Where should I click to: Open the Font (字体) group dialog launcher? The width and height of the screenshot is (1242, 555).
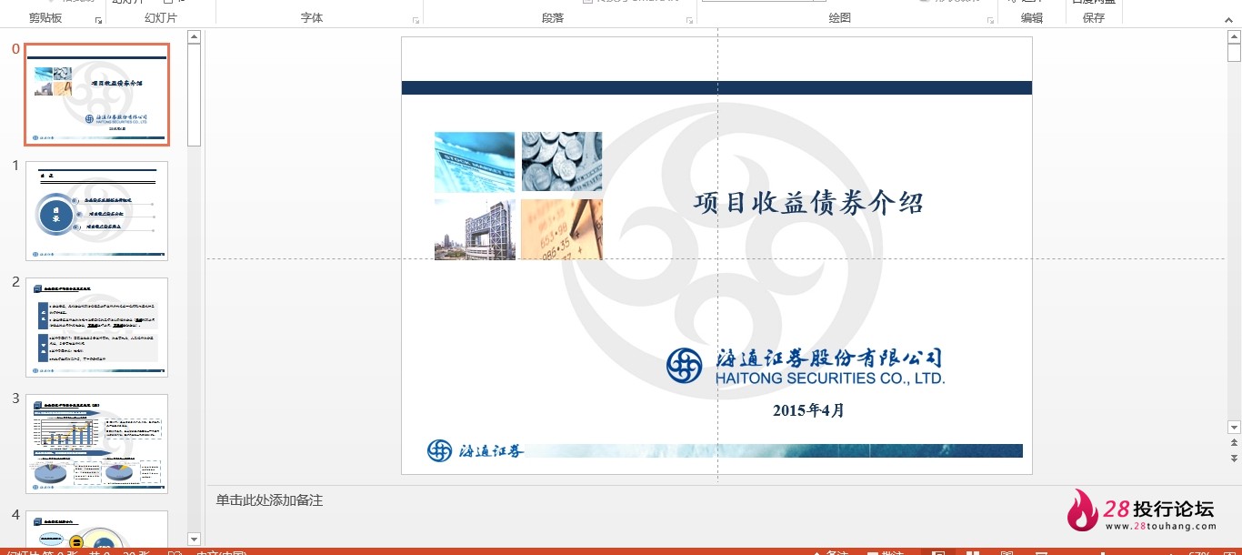point(416,19)
